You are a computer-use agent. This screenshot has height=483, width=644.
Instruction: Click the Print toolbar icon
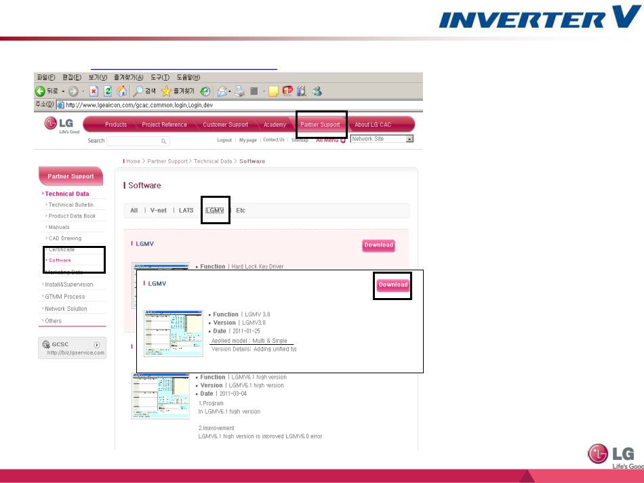tap(240, 91)
